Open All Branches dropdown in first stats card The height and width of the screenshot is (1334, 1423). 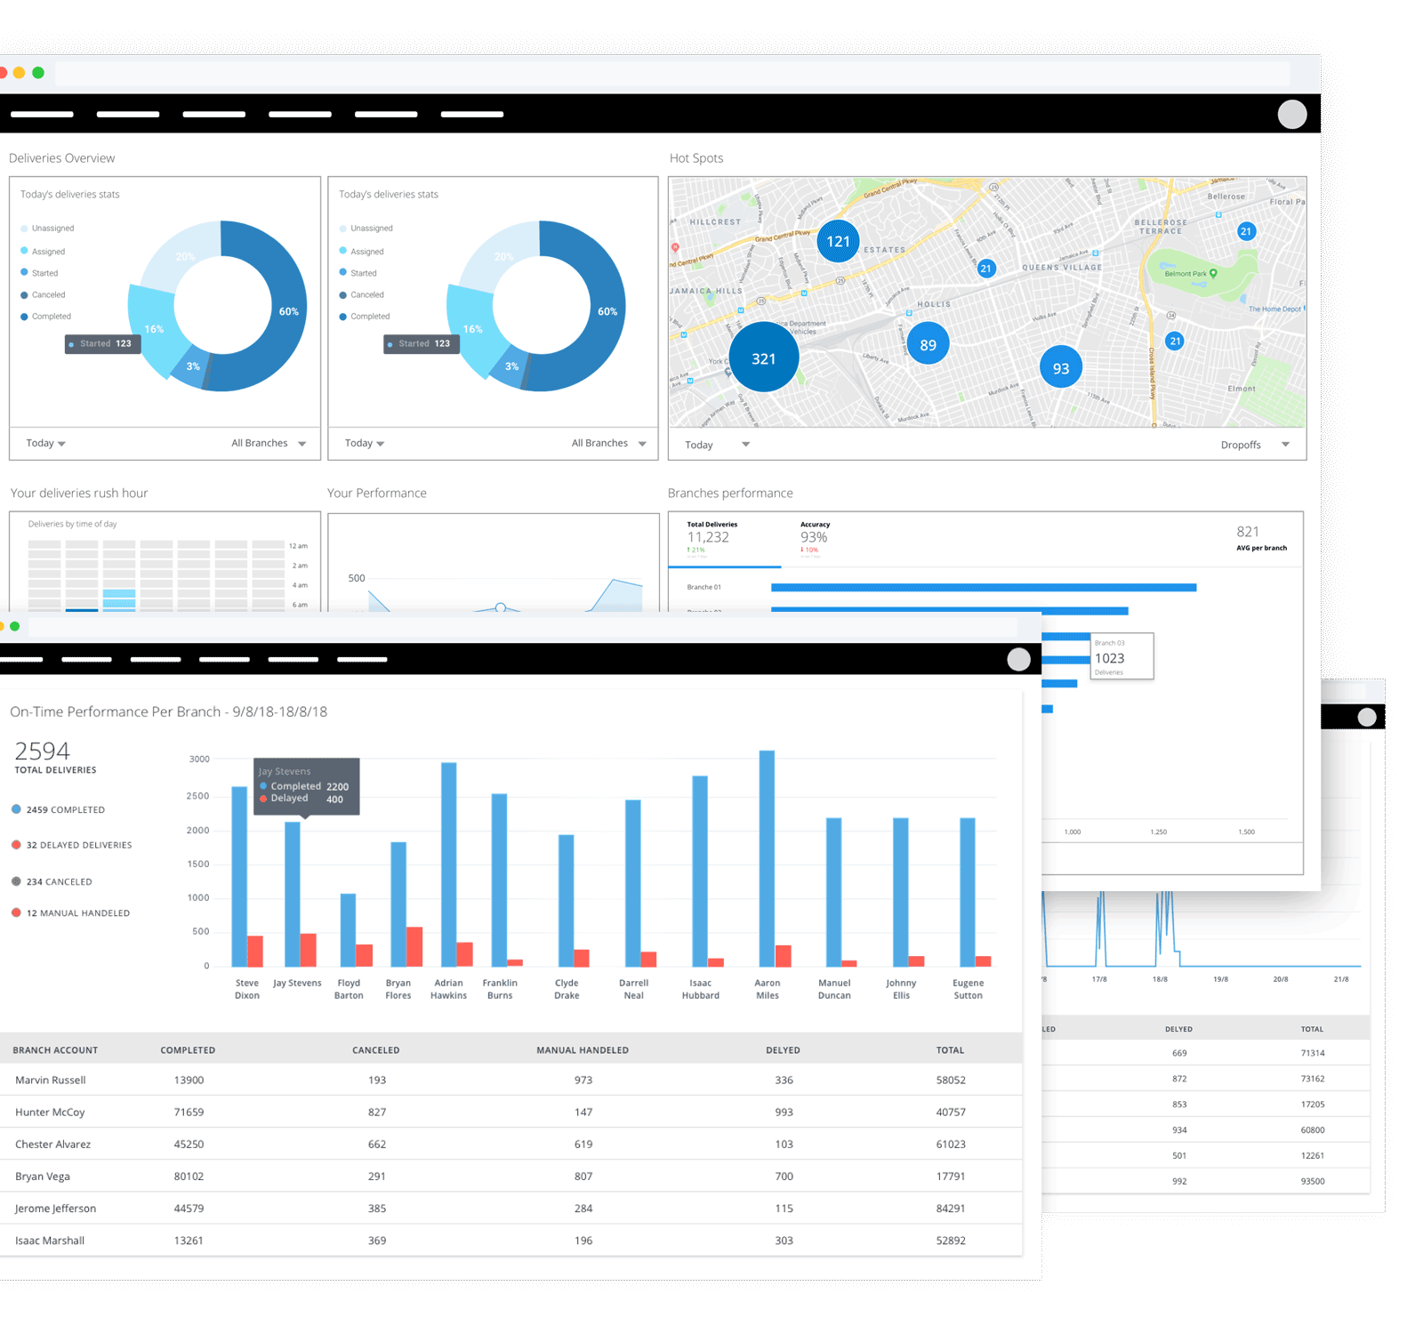coord(269,443)
